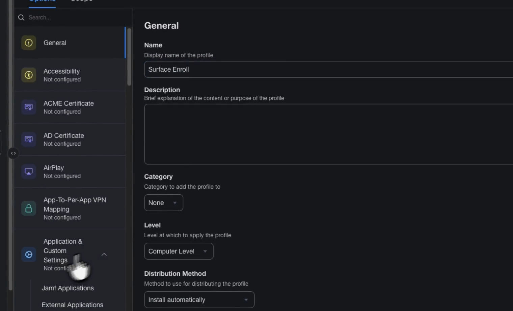Open the Level dropdown showing Computer Level
Image resolution: width=513 pixels, height=311 pixels.
pyautogui.click(x=179, y=251)
